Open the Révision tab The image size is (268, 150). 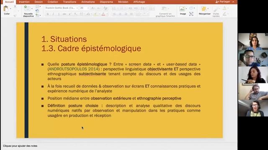(x=123, y=2)
